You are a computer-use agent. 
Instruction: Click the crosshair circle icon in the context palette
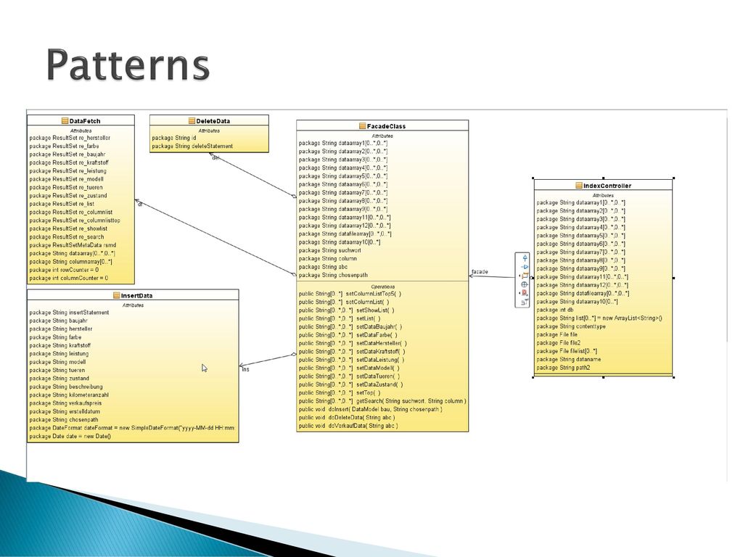(x=524, y=284)
